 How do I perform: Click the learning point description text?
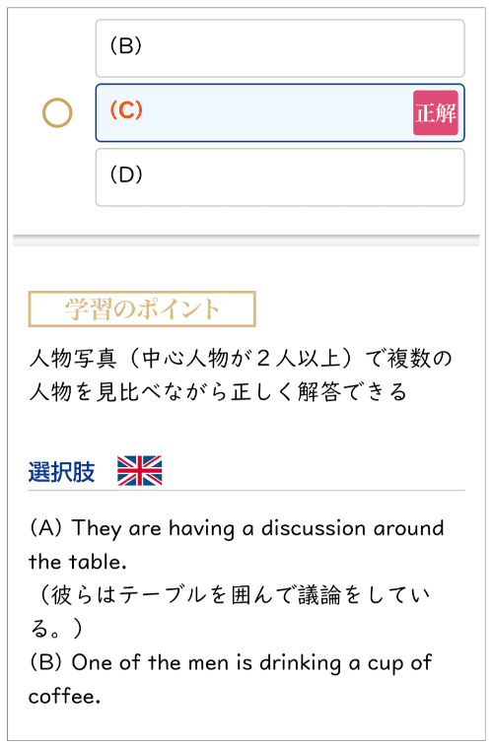pyautogui.click(x=240, y=374)
